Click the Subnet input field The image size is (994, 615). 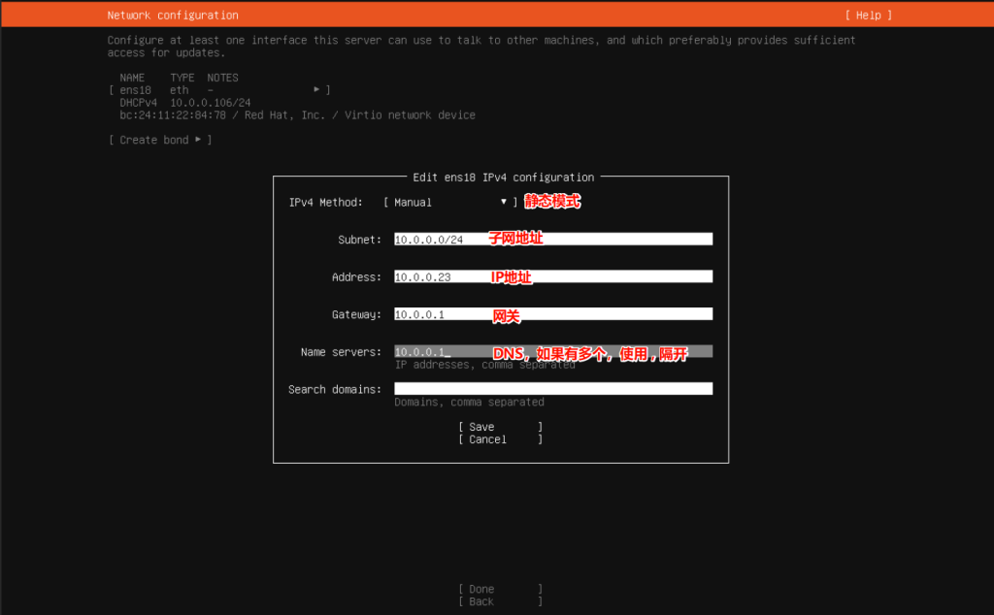552,239
